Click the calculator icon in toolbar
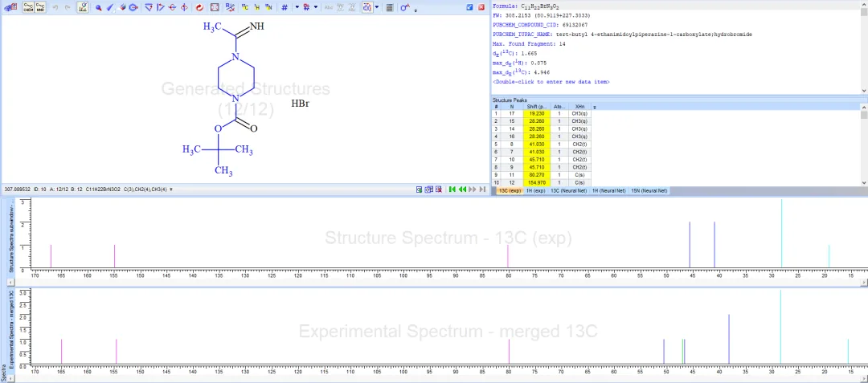This screenshot has height=383, width=868. pyautogui.click(x=390, y=8)
